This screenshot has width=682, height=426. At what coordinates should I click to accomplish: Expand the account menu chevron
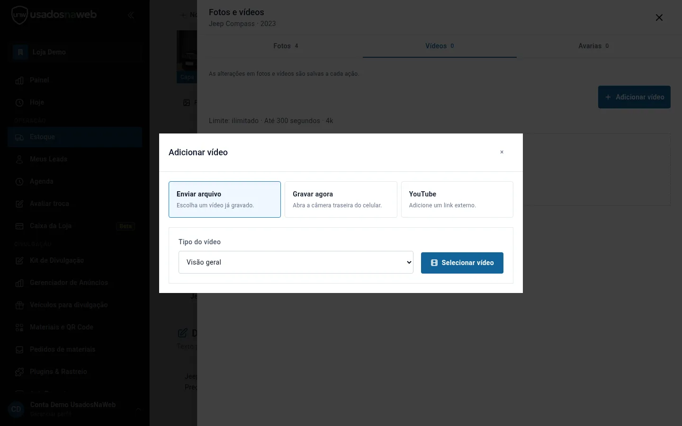pos(138,409)
